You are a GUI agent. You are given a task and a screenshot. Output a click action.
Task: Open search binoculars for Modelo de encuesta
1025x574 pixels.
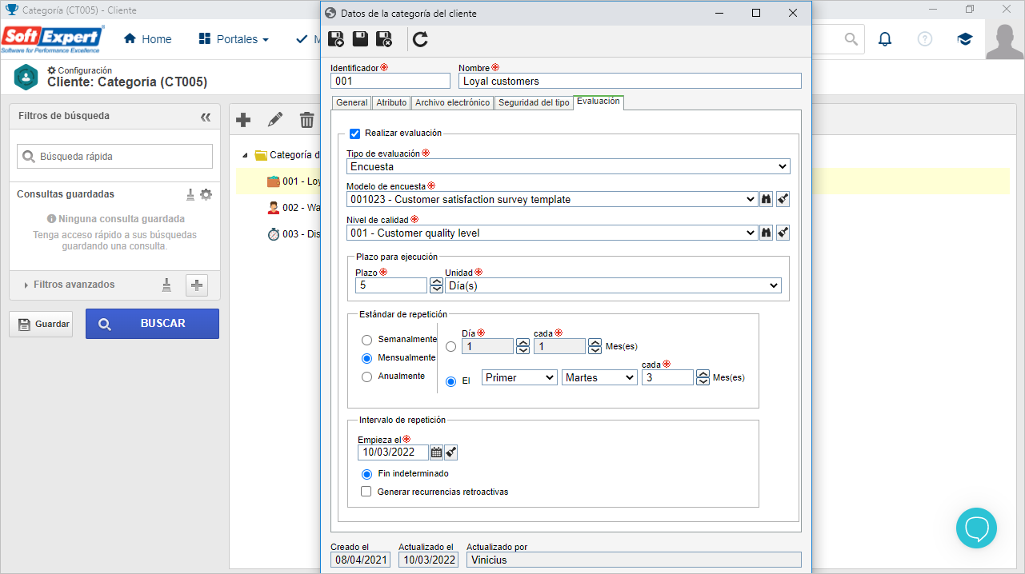coord(766,200)
